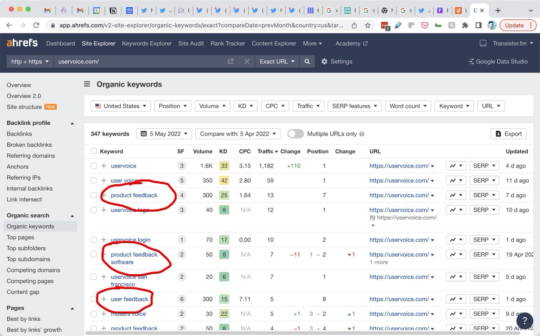
Task: Clear the URL with the X icon
Action: tap(247, 61)
